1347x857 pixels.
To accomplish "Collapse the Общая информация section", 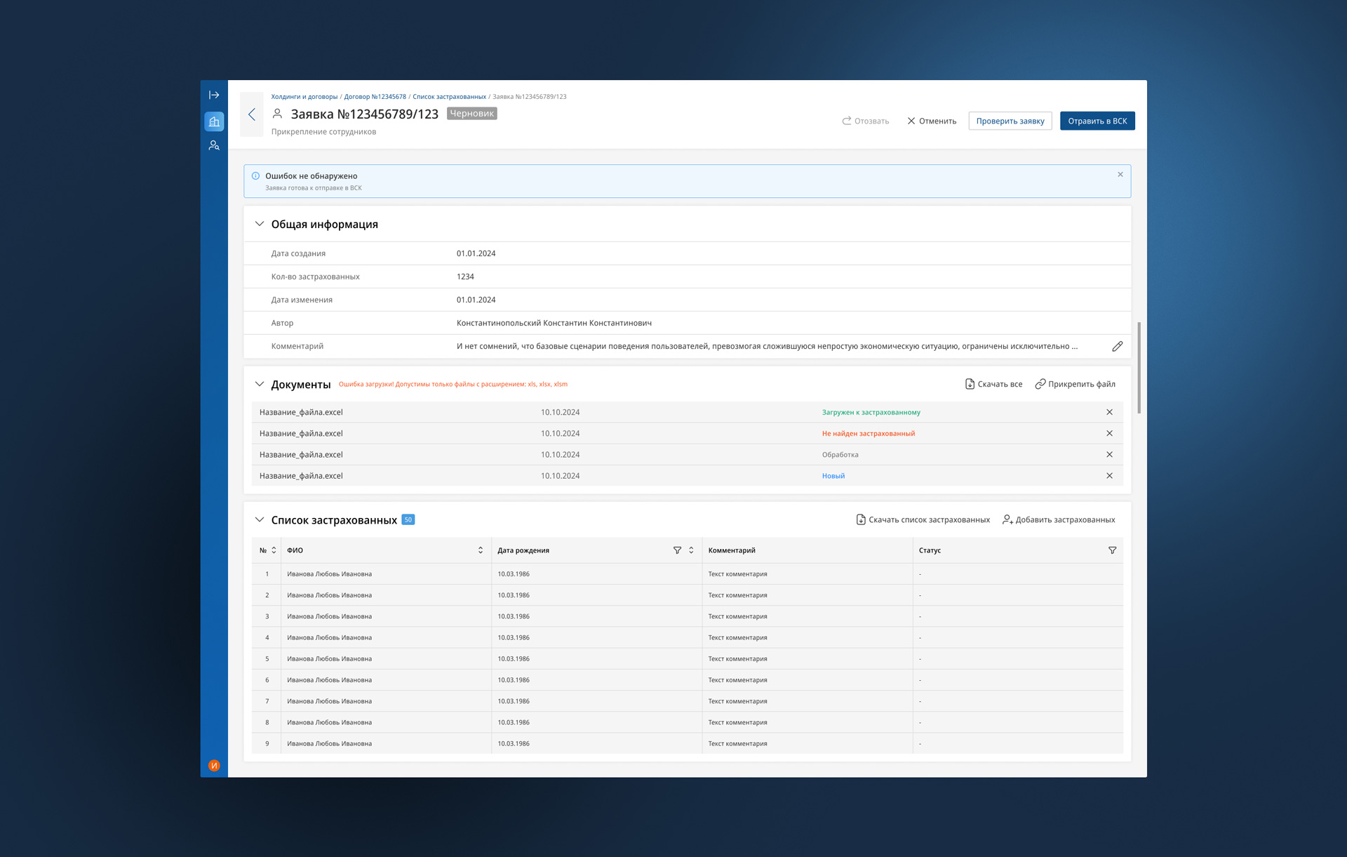I will (x=260, y=224).
